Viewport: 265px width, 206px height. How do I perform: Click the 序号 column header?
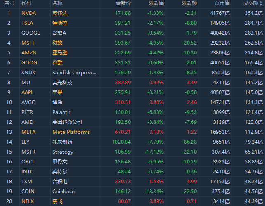(8, 3)
